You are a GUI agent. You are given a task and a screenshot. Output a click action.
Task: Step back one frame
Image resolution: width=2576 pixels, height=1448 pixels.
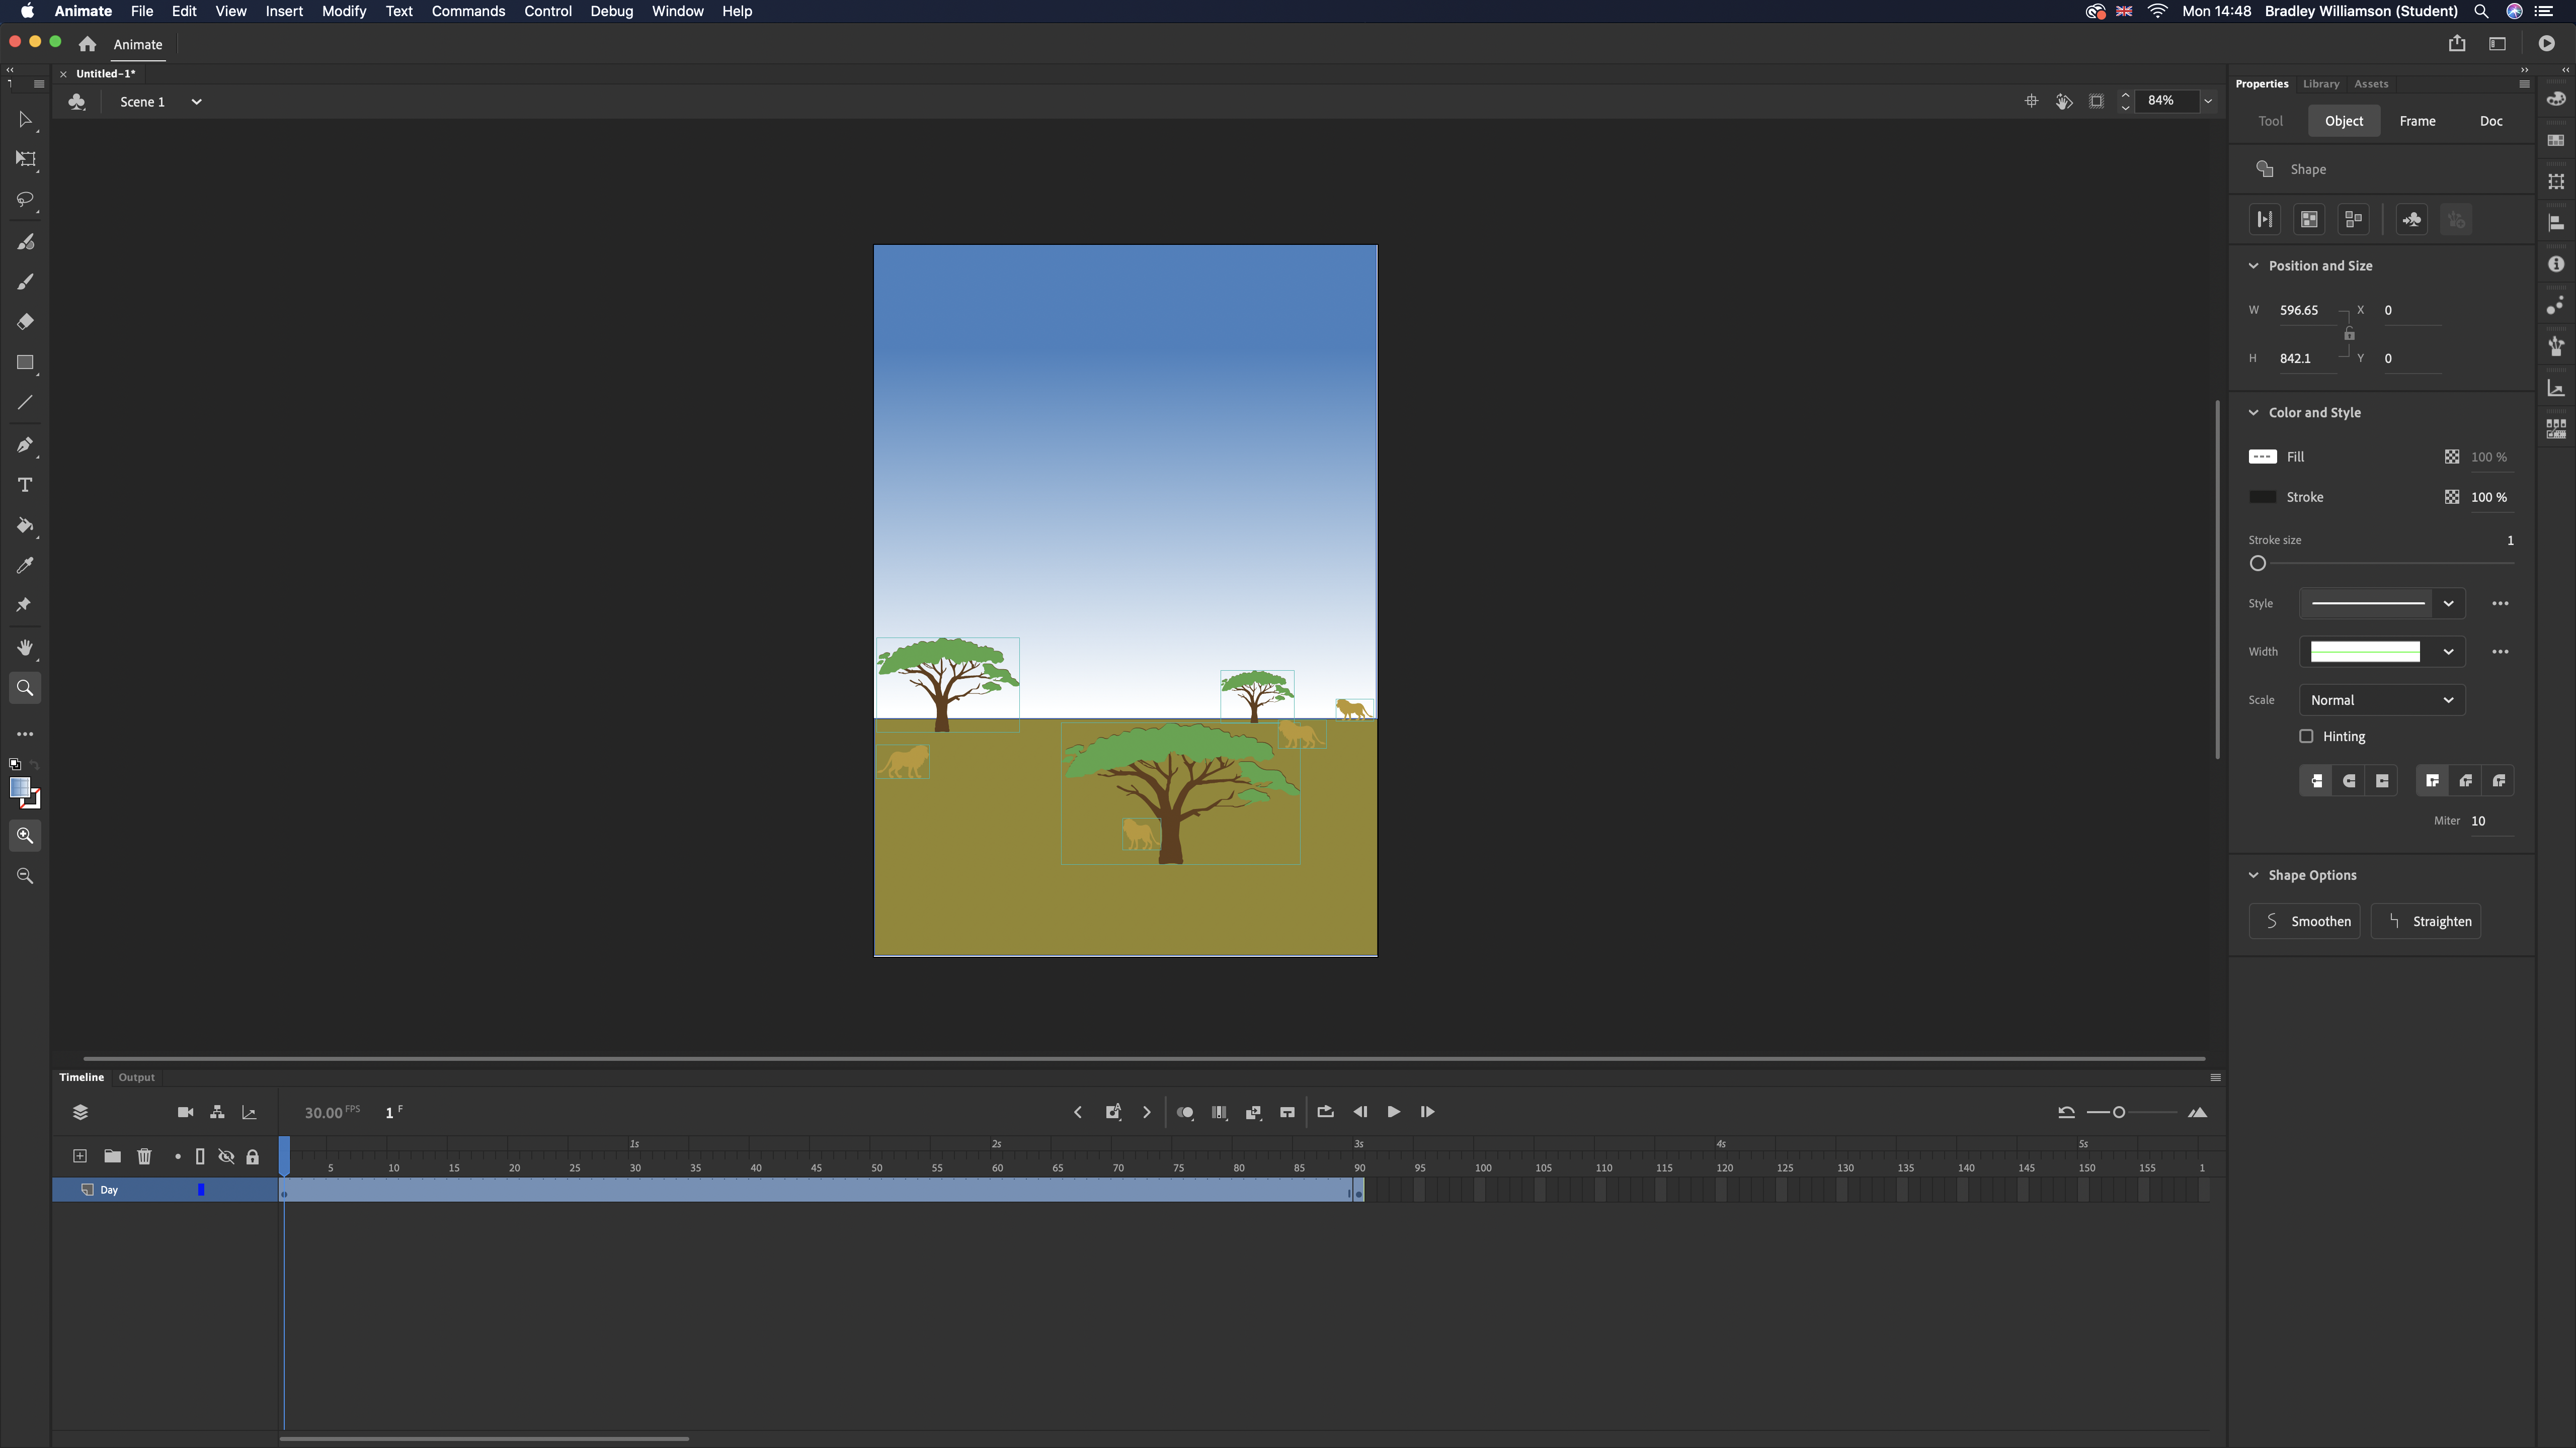point(1360,1112)
